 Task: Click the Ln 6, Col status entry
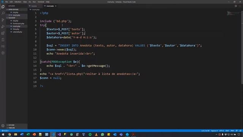(x=205, y=131)
